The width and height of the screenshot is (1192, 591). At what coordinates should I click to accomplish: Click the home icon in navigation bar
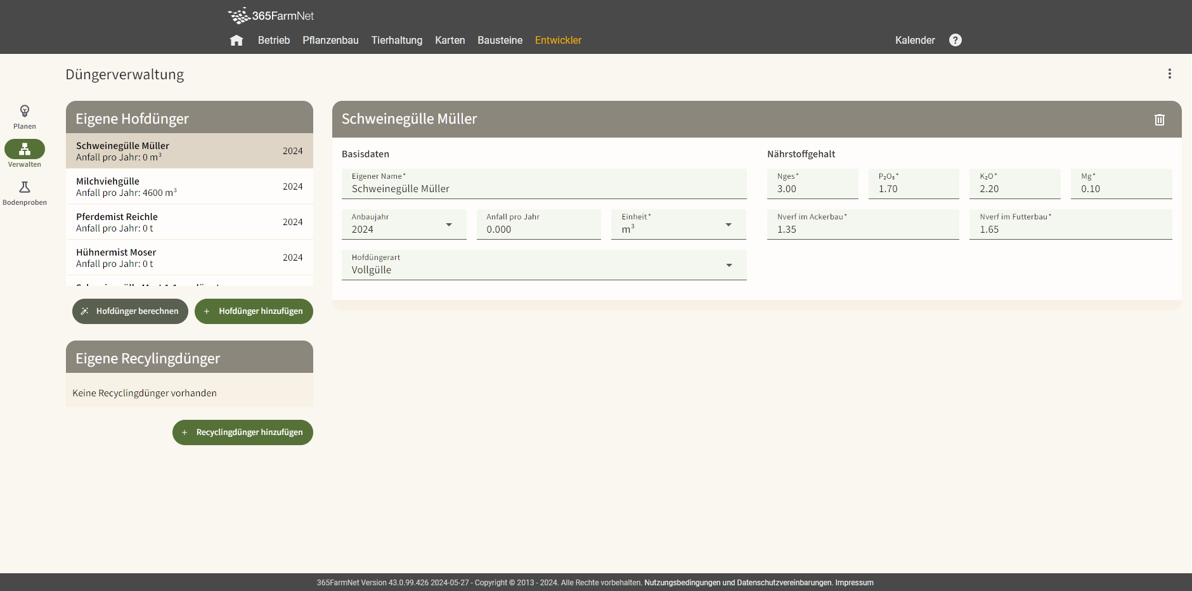pyautogui.click(x=236, y=41)
